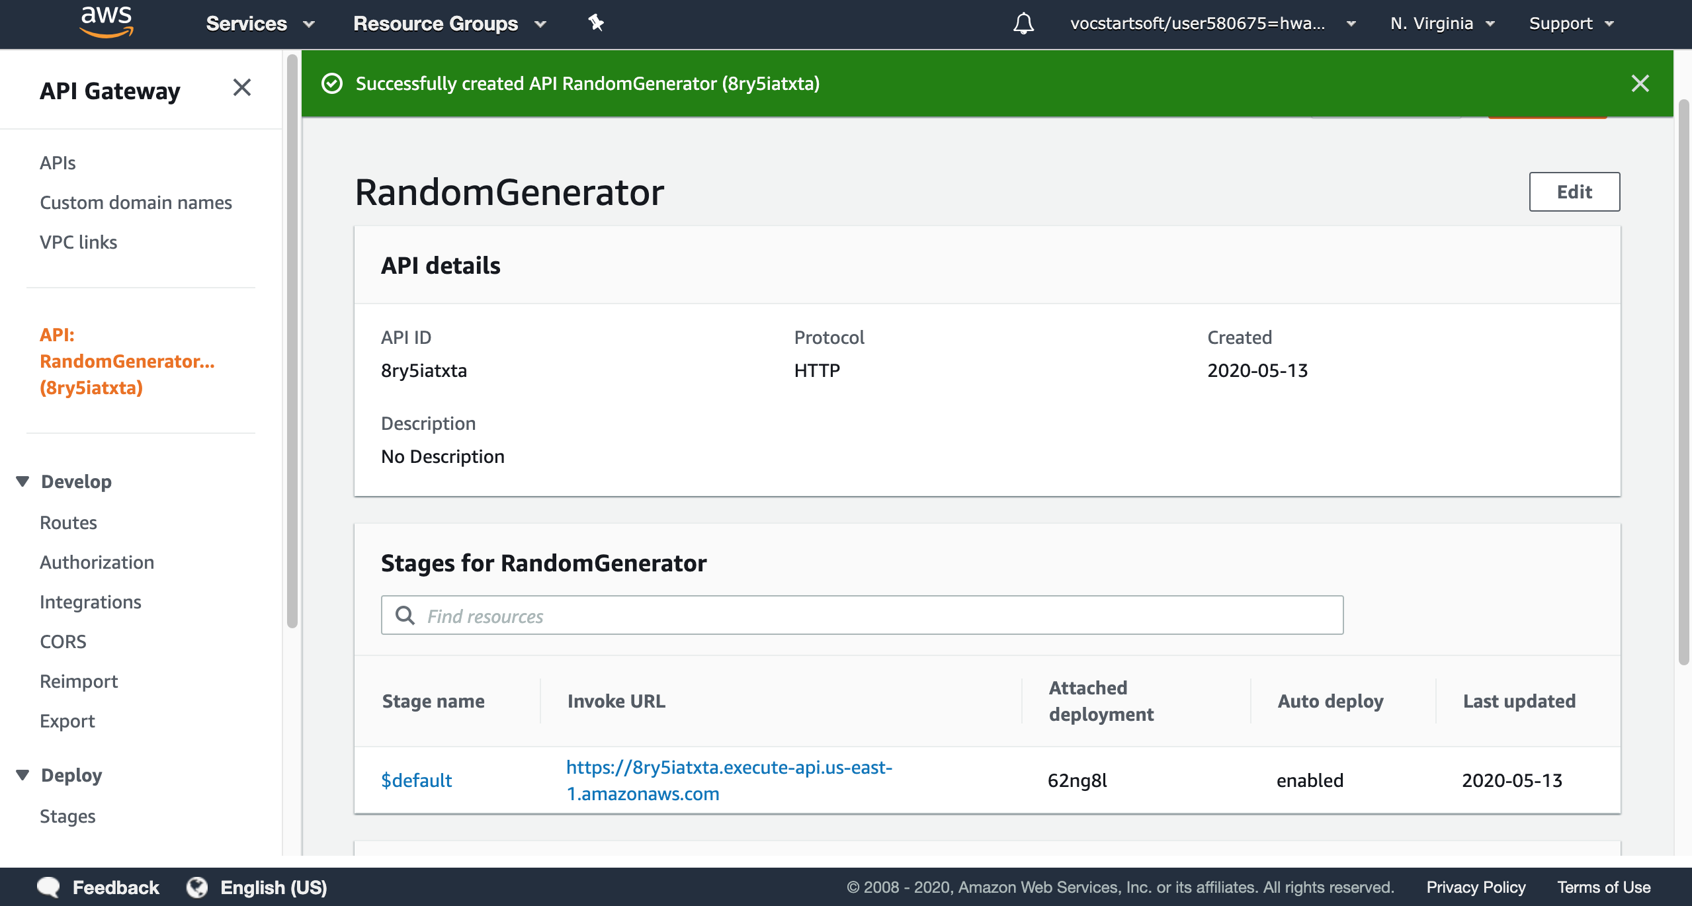Click the Auto deploy column header
1692x906 pixels.
point(1331,701)
